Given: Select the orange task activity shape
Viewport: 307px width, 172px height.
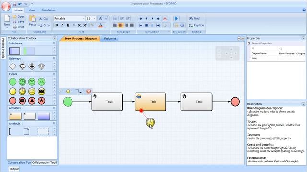Looking at the screenshot, I should 15,116.
